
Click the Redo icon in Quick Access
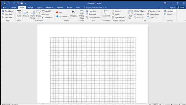coord(14,3)
